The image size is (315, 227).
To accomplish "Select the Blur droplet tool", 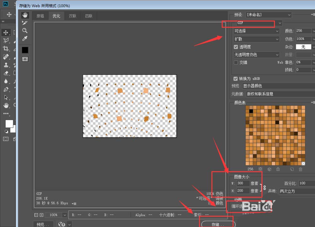I will (6, 81).
